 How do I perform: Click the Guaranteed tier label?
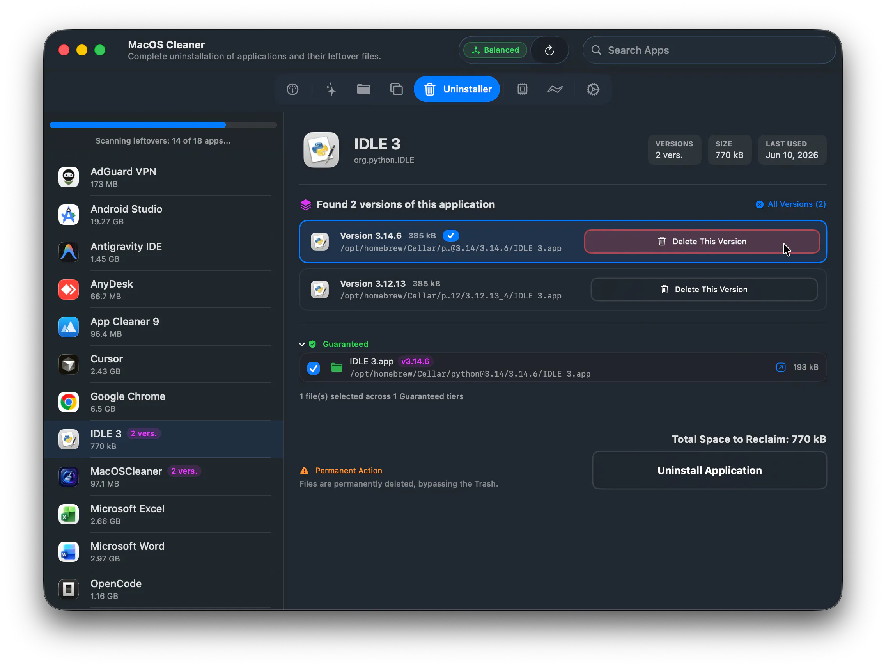click(x=345, y=344)
